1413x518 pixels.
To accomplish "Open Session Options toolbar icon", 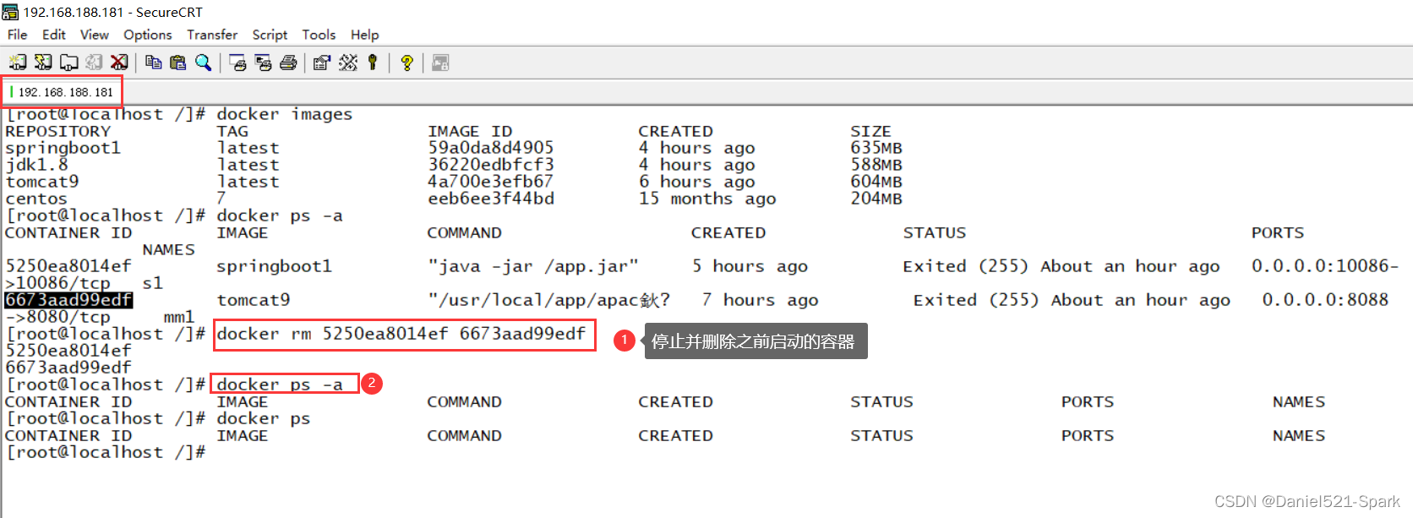I will (322, 63).
